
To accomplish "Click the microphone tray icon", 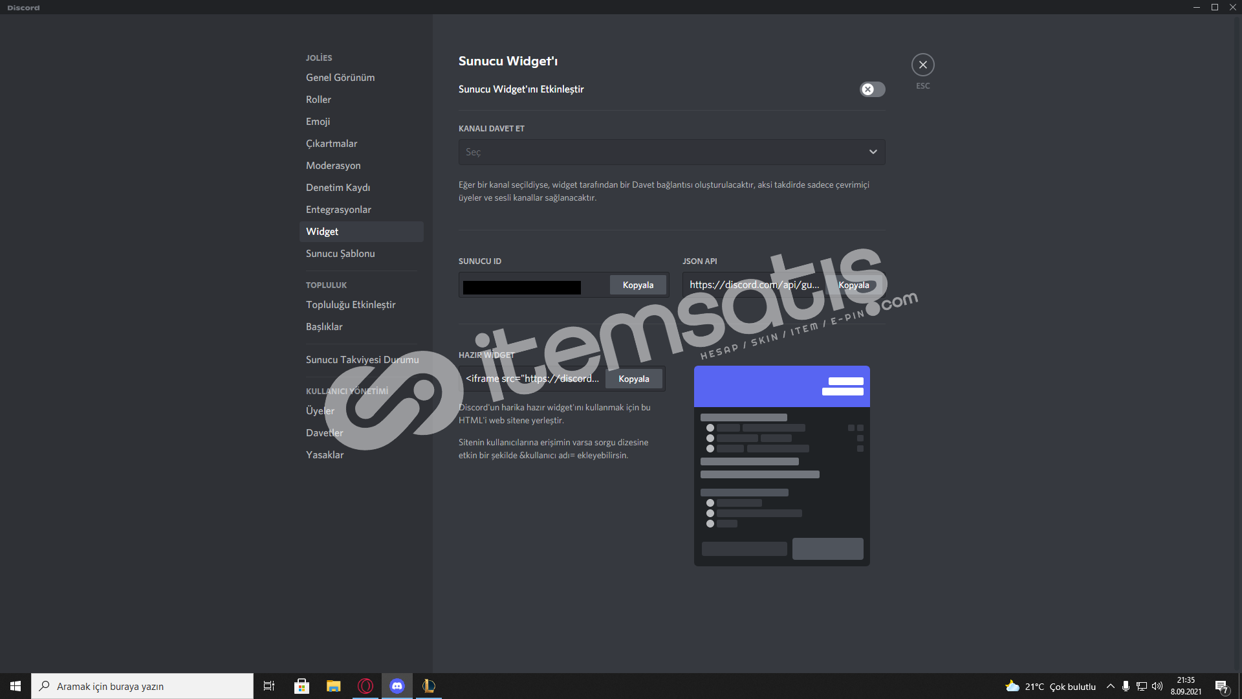I will (1126, 686).
